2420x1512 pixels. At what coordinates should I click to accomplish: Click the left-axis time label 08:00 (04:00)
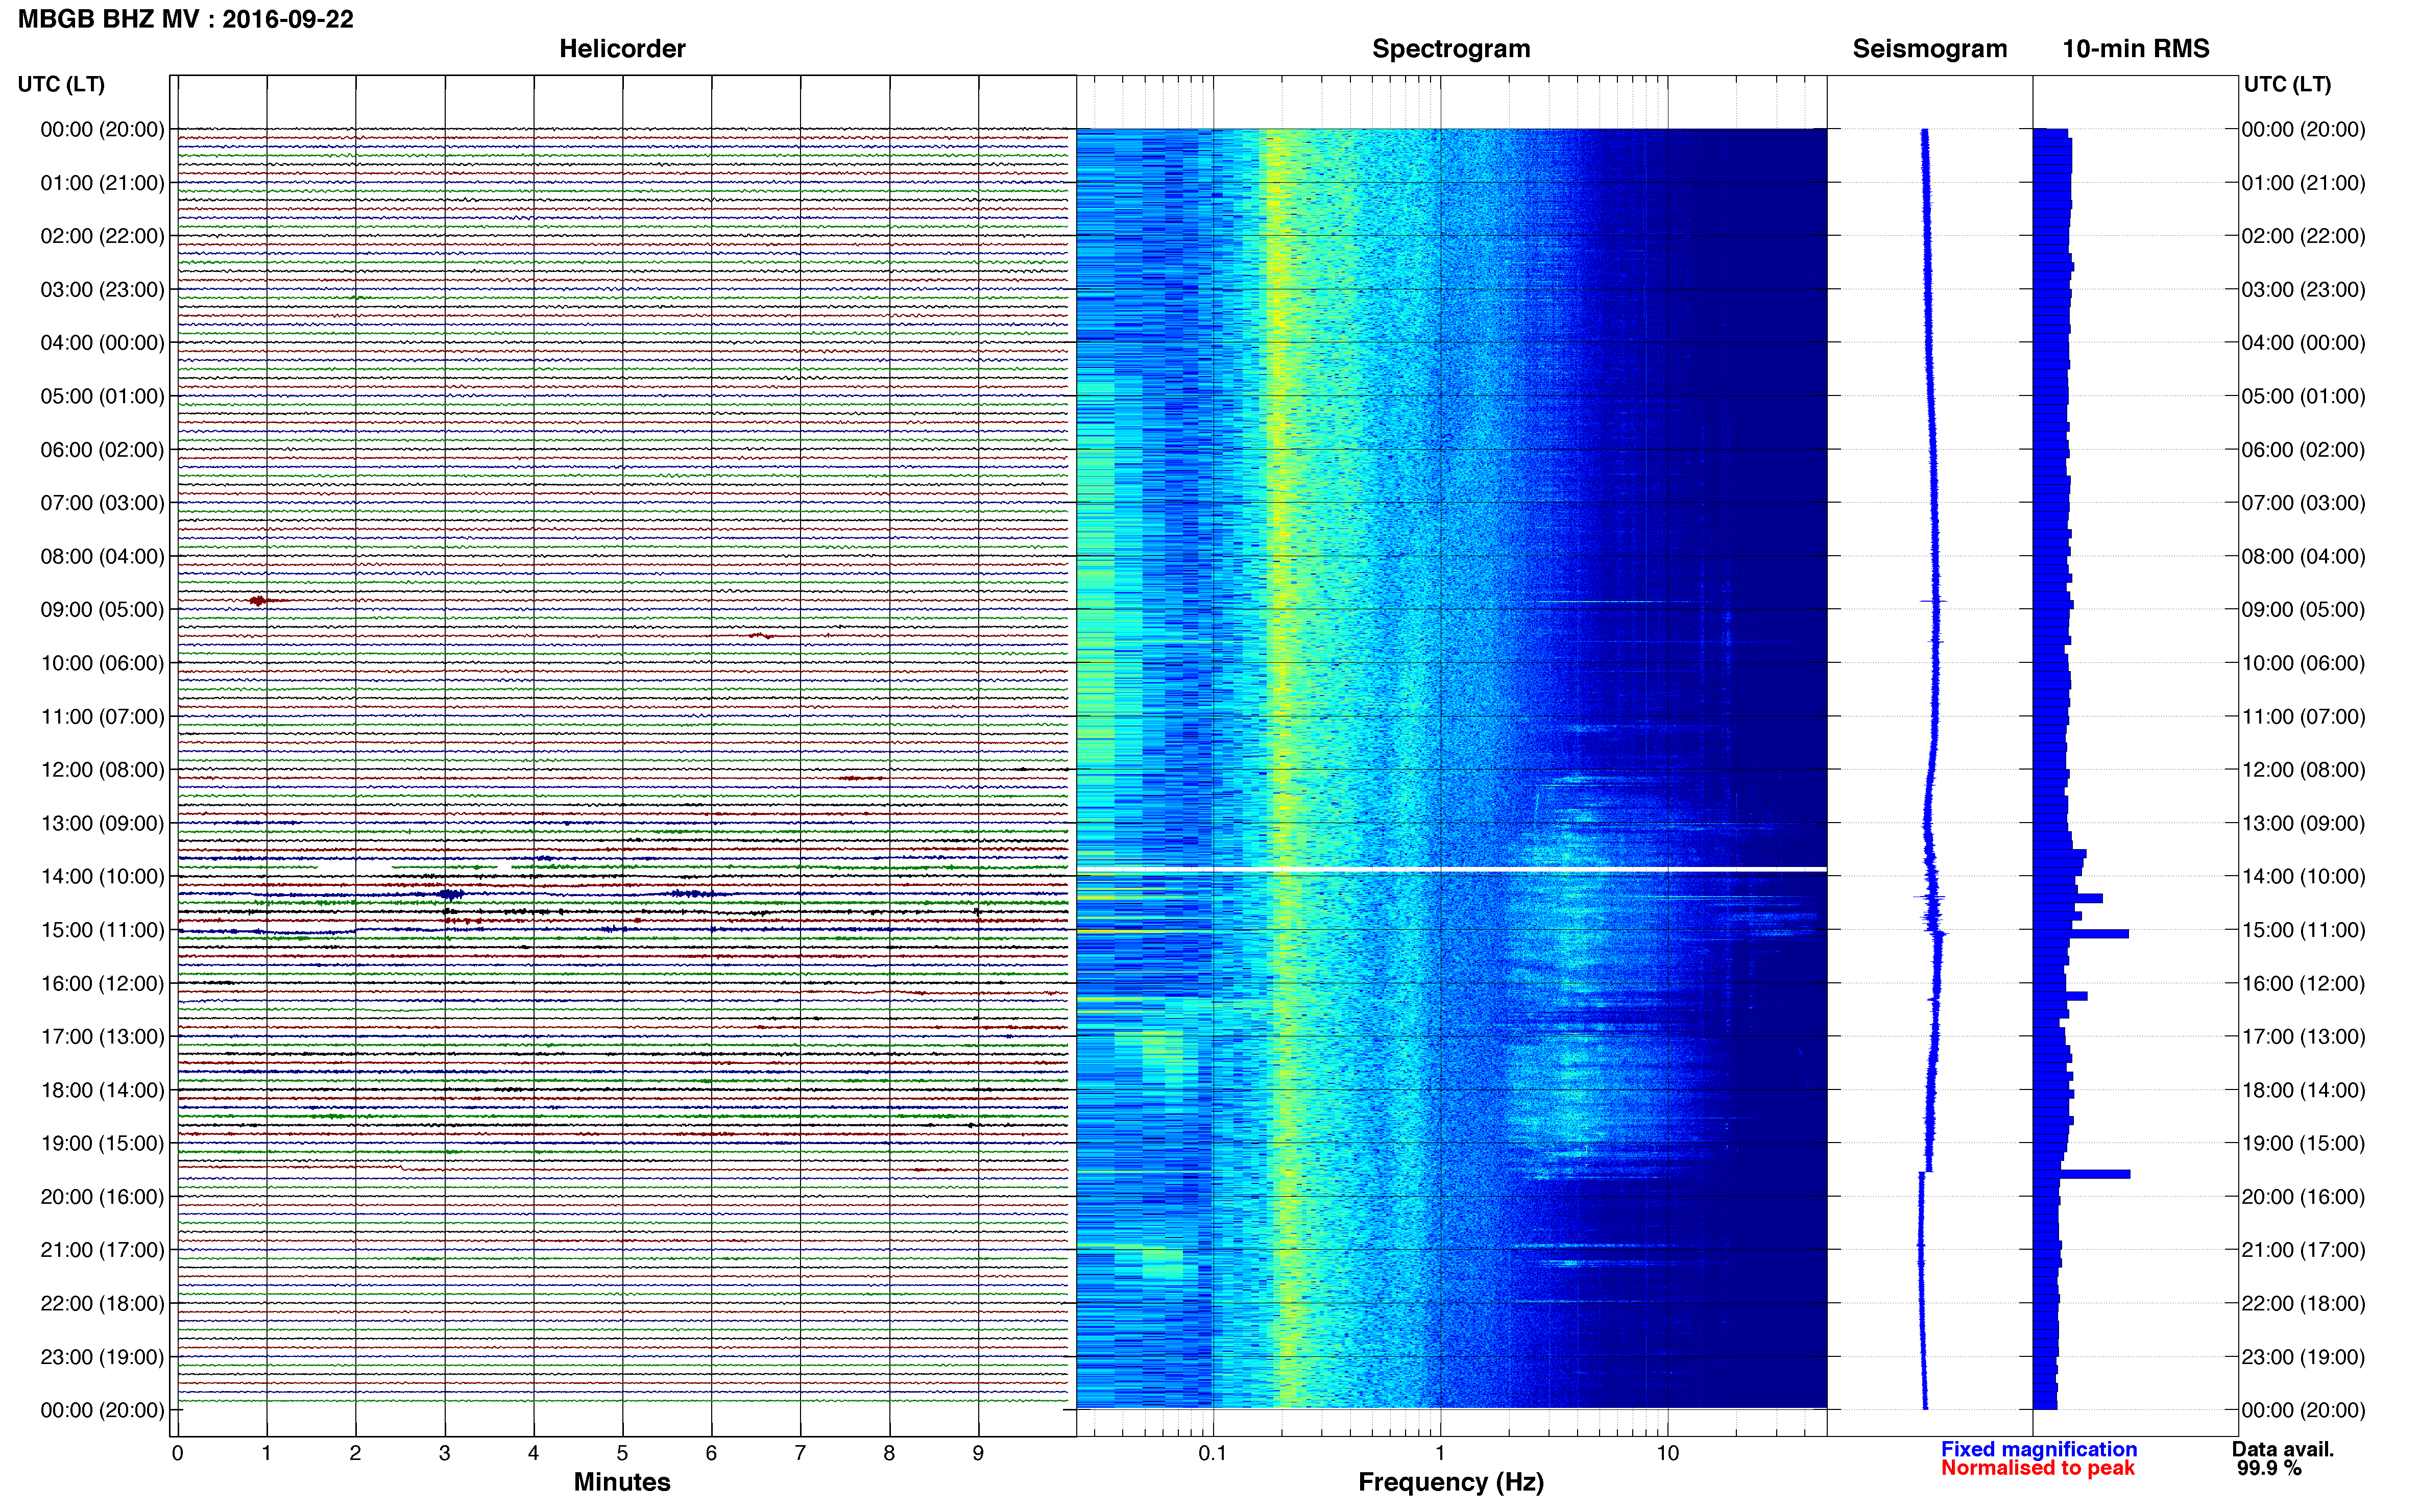(x=102, y=556)
